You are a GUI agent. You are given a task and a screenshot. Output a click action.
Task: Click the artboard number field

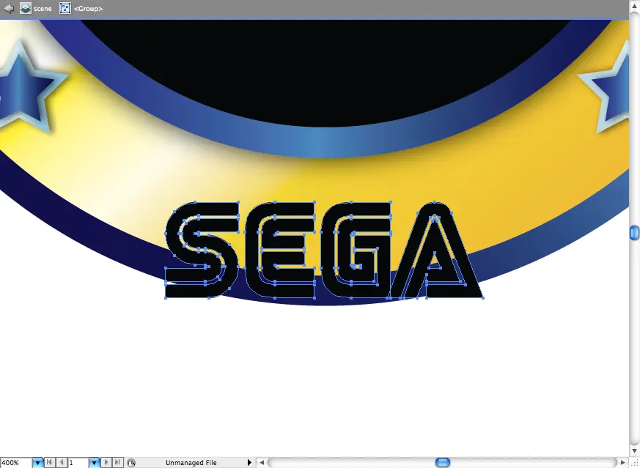point(78,463)
